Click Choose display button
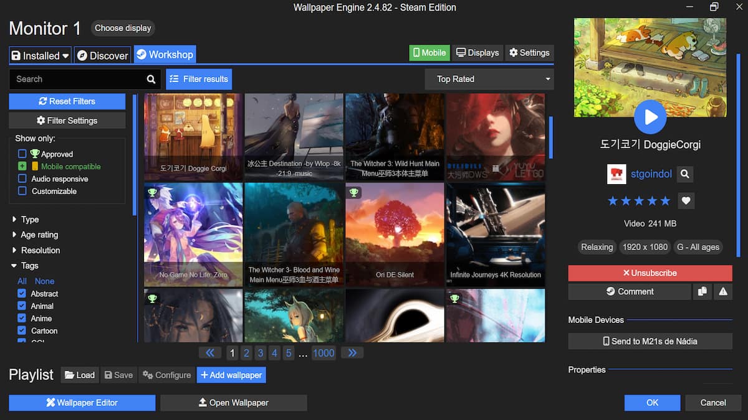 [x=123, y=28]
